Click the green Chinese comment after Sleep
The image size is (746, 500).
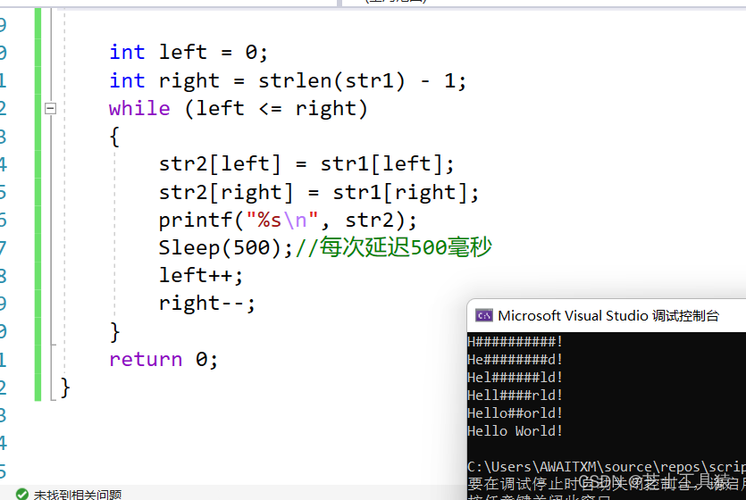coord(393,247)
